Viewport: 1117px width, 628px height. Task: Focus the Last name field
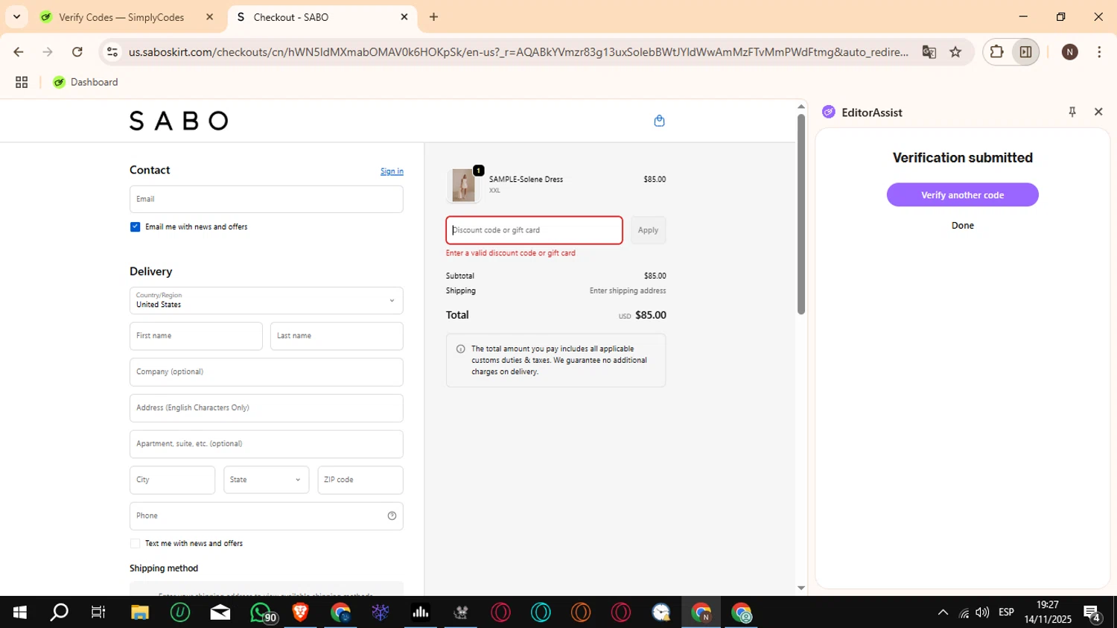click(x=337, y=336)
